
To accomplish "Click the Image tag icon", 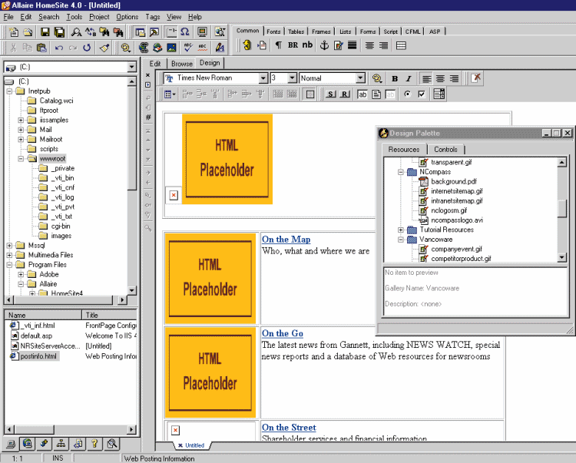I will [x=171, y=48].
